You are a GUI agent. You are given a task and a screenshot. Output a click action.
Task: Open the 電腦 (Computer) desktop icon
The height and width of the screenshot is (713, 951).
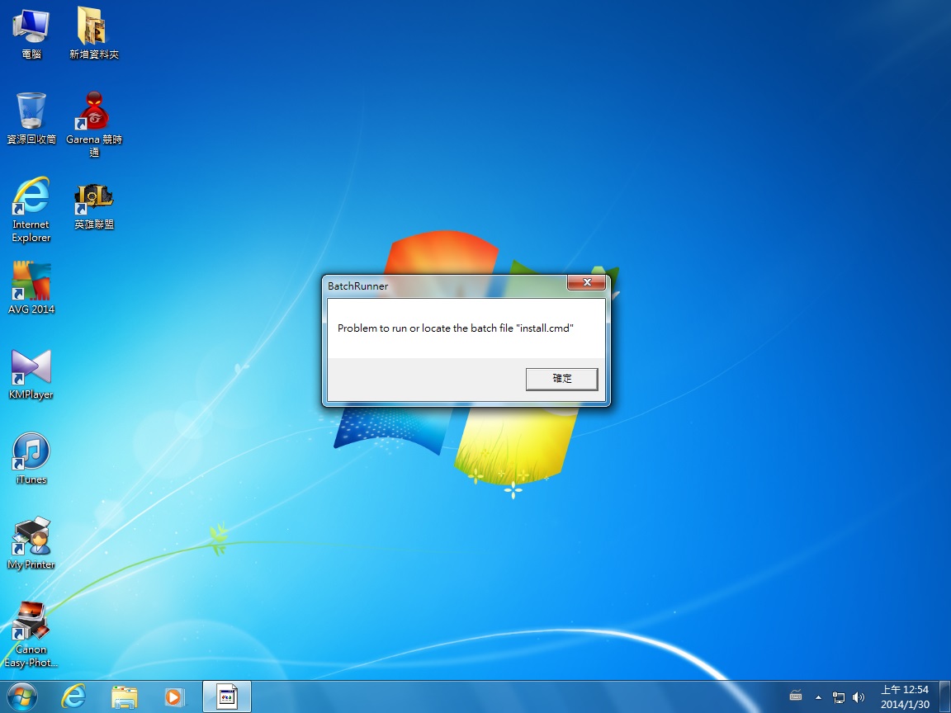click(x=31, y=34)
